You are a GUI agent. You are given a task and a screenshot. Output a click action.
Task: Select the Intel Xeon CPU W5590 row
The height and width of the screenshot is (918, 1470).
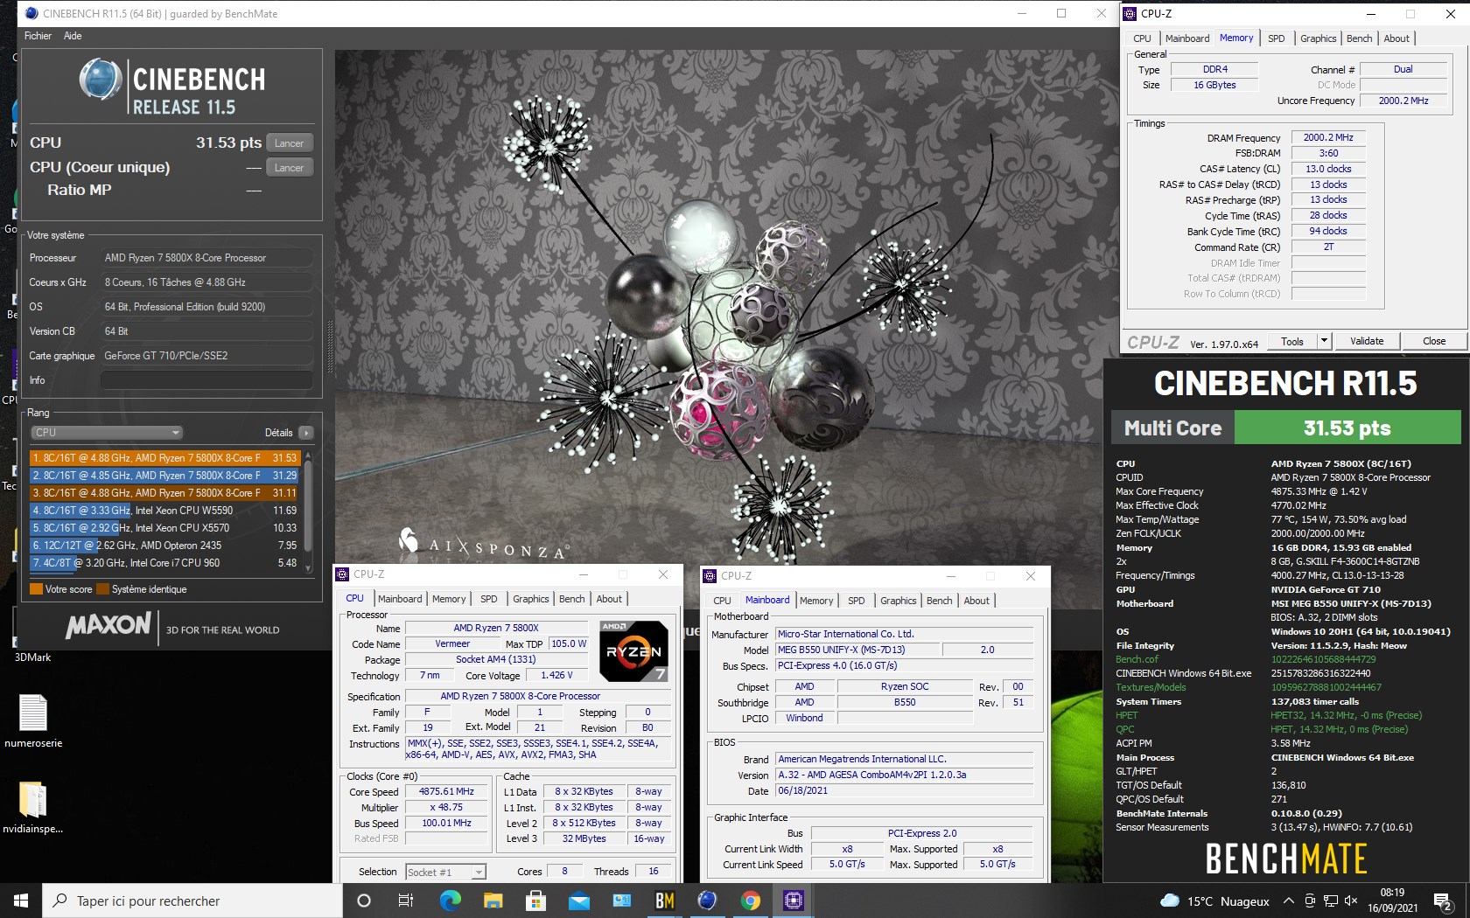164,511
